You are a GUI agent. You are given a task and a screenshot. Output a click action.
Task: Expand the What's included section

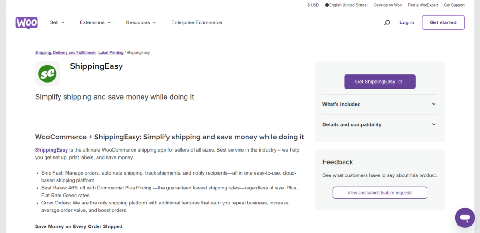click(380, 104)
